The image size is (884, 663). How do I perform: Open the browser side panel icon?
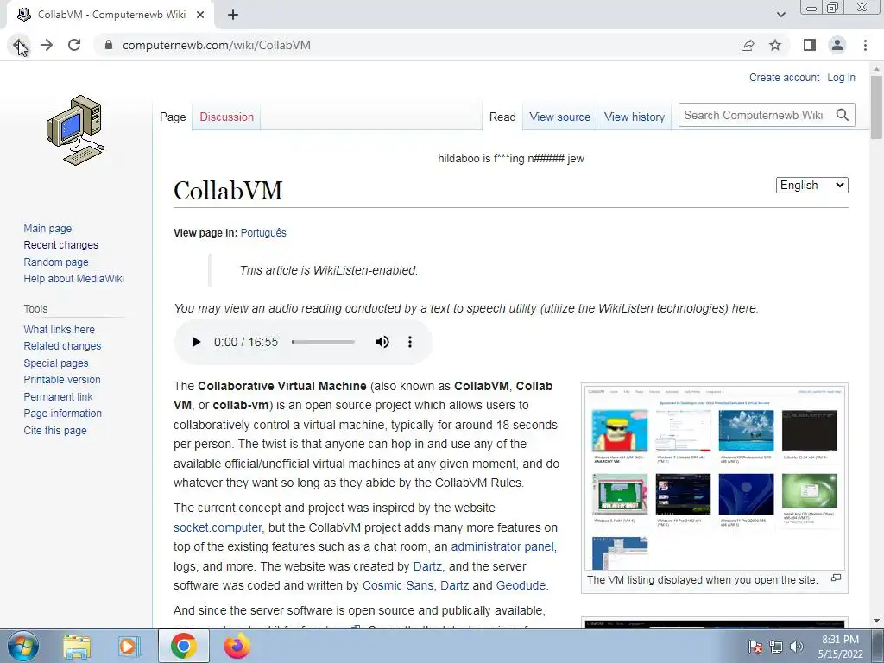[x=810, y=45]
